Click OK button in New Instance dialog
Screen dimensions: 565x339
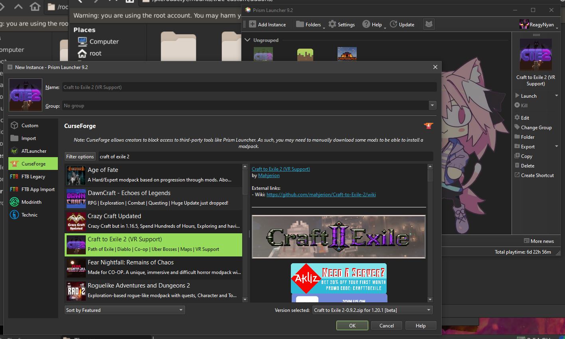click(x=352, y=325)
